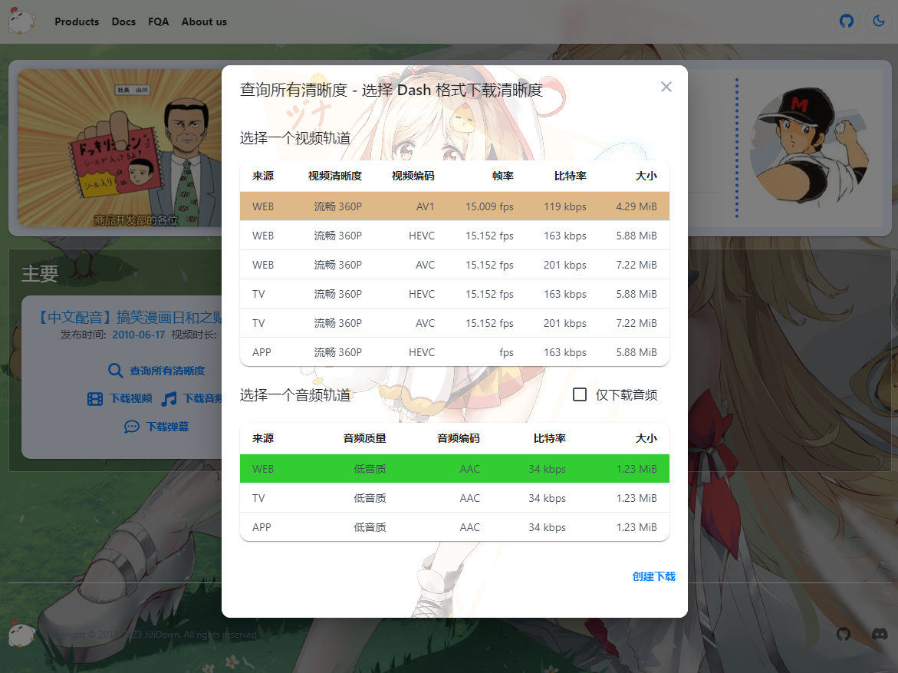Click the 创建下载 button
The image size is (898, 673).
pos(653,576)
